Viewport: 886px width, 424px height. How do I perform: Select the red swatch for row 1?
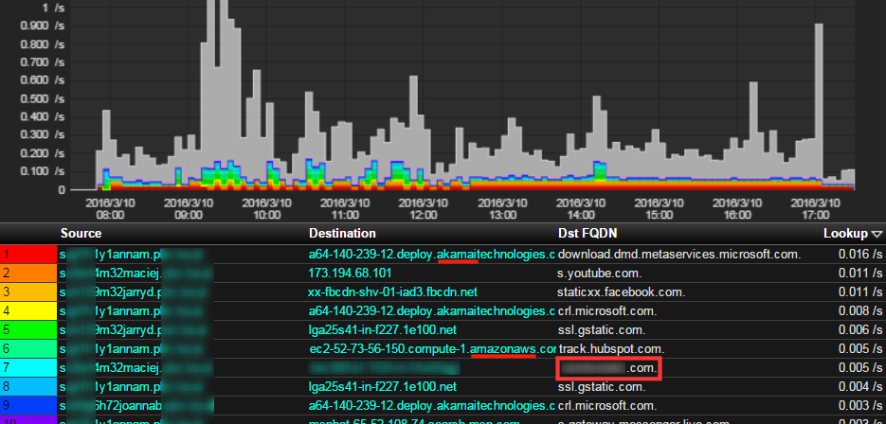pyautogui.click(x=28, y=255)
